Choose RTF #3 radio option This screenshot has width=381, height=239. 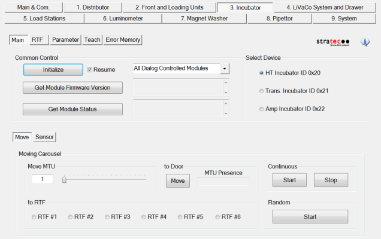pyautogui.click(x=108, y=217)
